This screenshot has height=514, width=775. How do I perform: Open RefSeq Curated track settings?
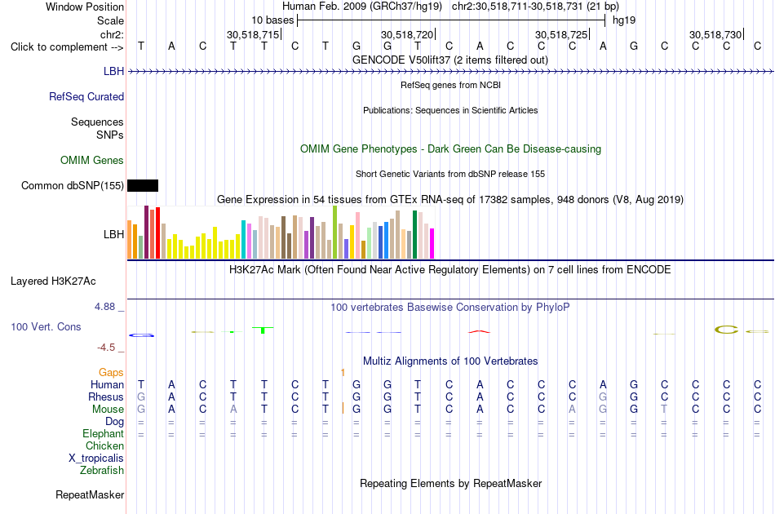[x=86, y=96]
